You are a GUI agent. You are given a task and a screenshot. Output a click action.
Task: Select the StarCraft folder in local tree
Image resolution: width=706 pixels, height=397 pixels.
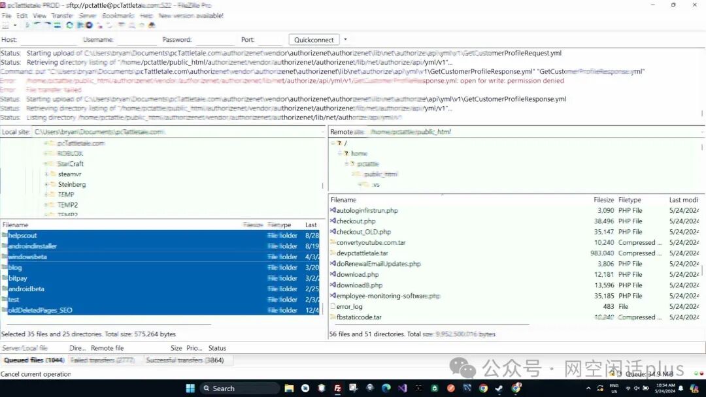click(x=70, y=164)
